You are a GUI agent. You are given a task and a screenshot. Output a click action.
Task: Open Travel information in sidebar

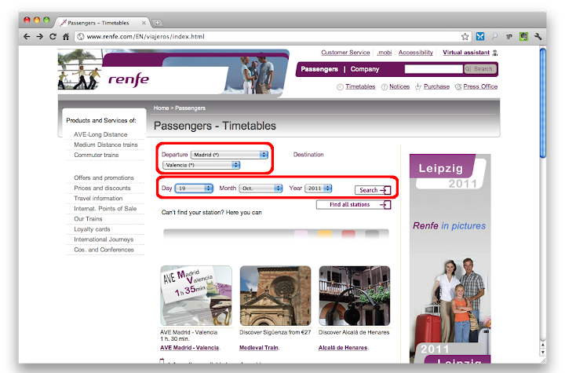(x=98, y=199)
